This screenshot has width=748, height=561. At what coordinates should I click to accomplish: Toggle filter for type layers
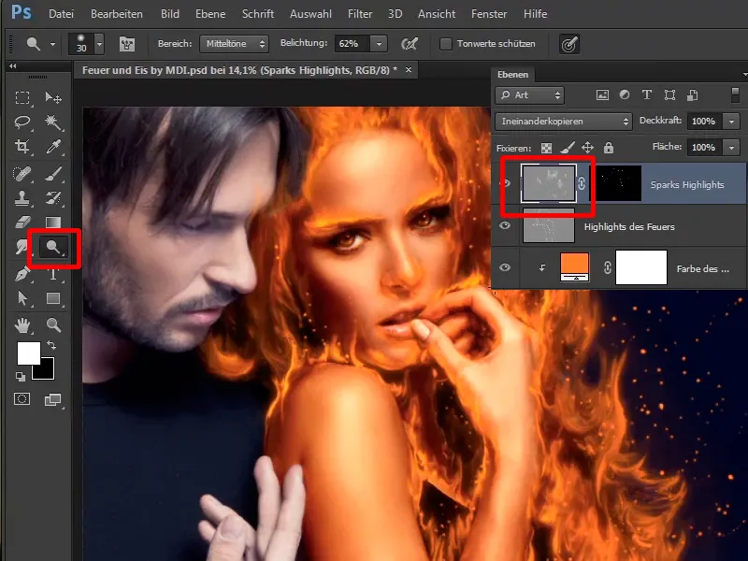tap(647, 95)
